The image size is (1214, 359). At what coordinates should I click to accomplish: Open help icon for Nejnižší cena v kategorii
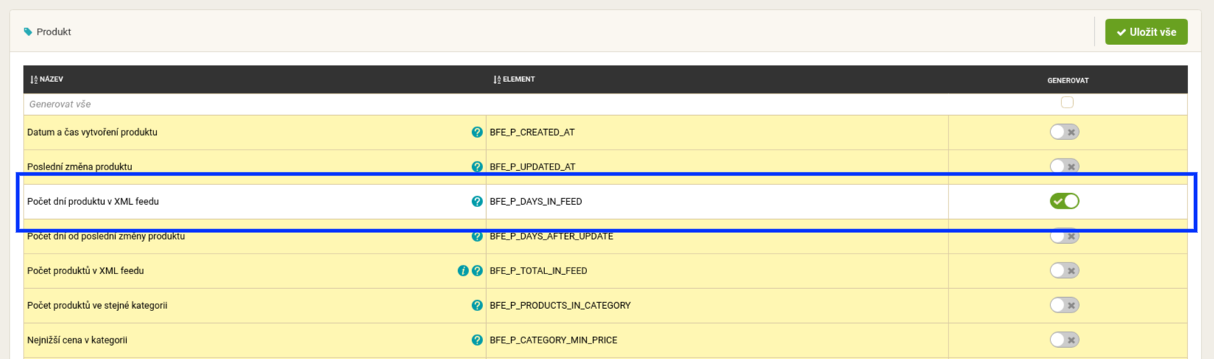point(477,340)
